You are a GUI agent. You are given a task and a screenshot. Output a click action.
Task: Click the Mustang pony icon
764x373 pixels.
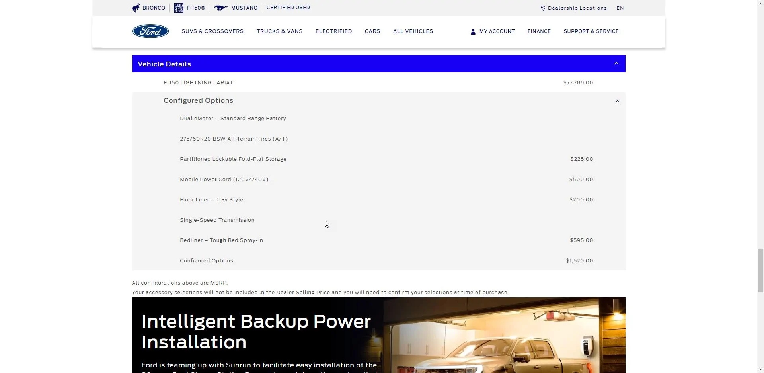tap(221, 8)
